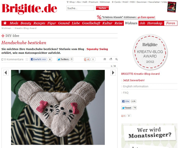
Task: Click into the Suche search field
Action: tap(80, 8)
